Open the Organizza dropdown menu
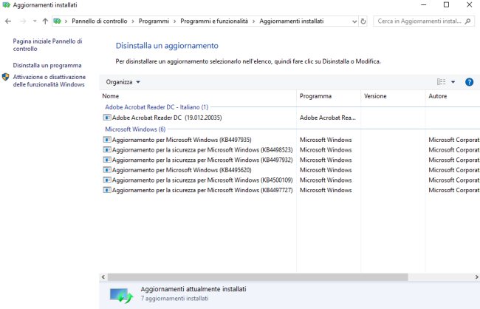This screenshot has width=480, height=309. [x=123, y=82]
